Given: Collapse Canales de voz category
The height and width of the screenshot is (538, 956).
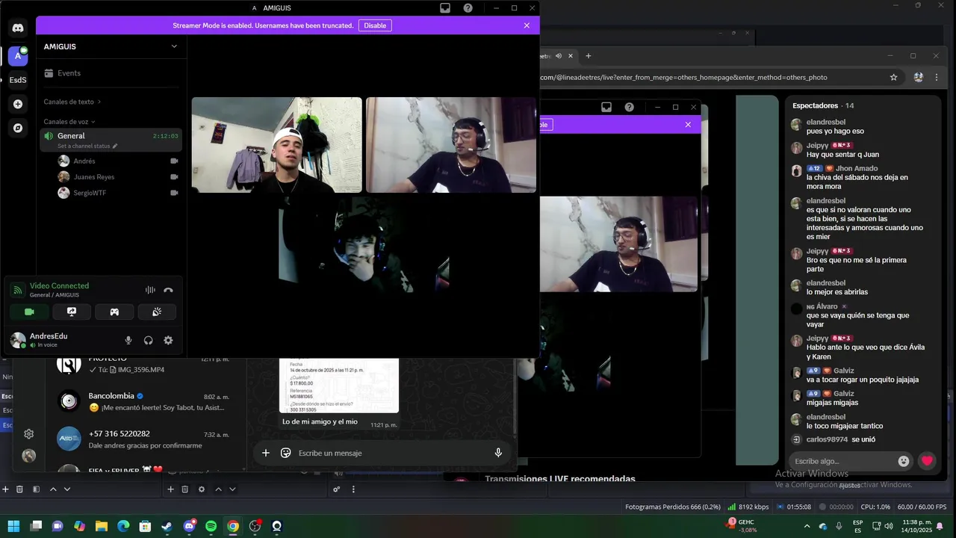Looking at the screenshot, I should tap(69, 122).
